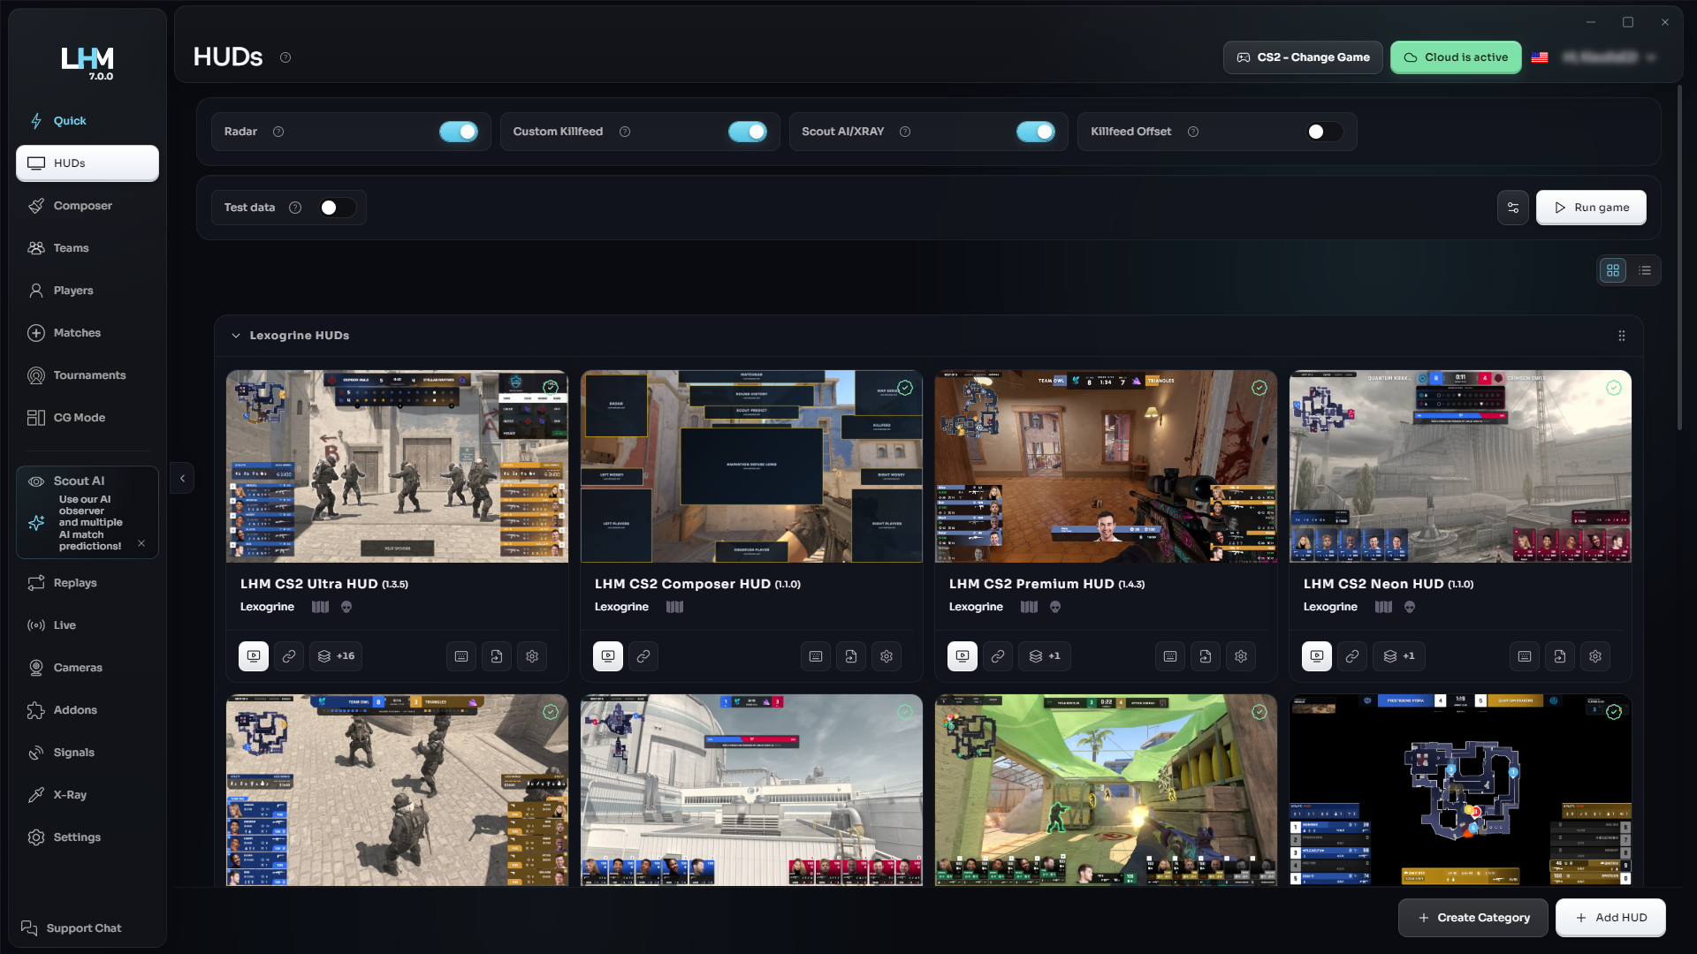Open Premium HUD settings gear
Screen dimensions: 1697x954
click(1241, 656)
